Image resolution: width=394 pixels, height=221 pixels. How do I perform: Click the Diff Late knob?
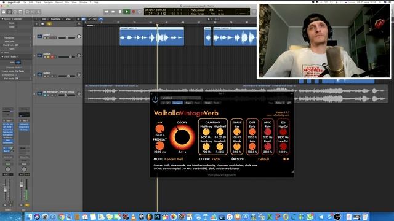click(252, 146)
